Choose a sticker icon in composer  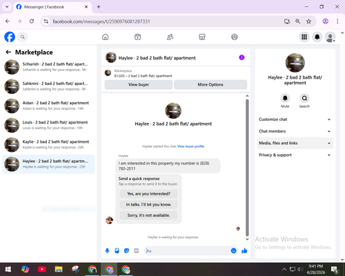tap(126, 250)
